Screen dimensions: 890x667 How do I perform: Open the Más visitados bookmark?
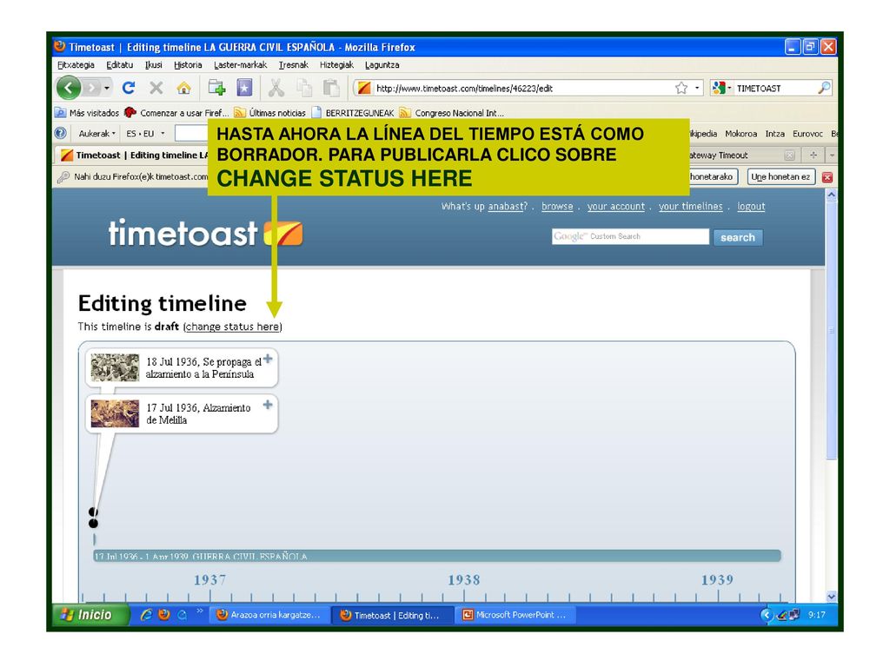click(x=87, y=113)
